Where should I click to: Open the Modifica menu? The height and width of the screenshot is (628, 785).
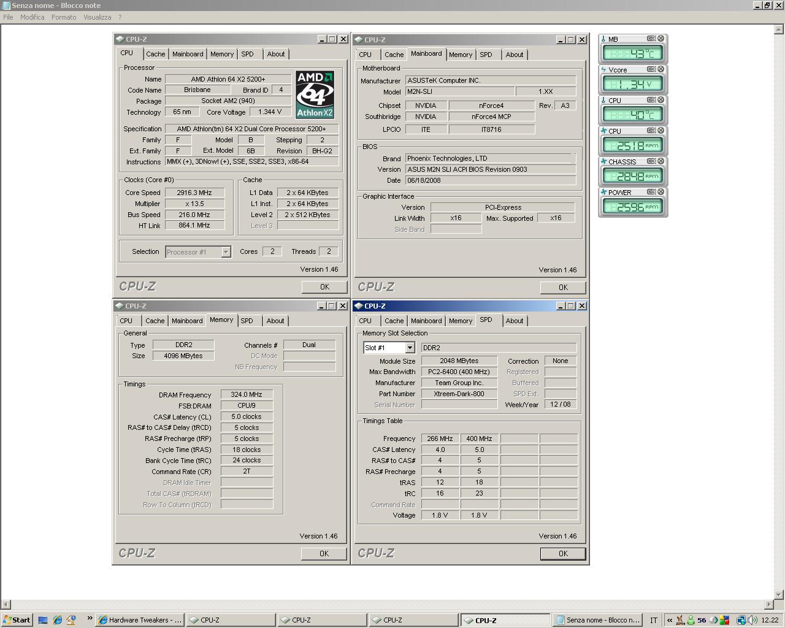[x=32, y=17]
